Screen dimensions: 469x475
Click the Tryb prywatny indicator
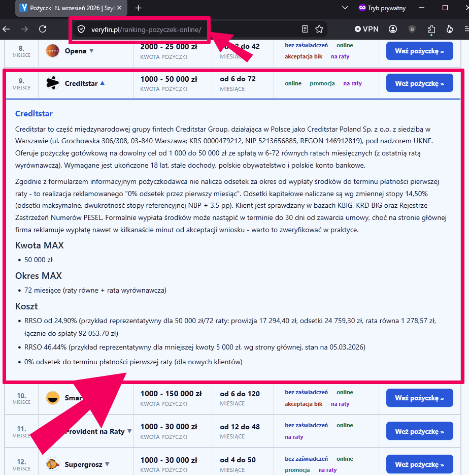(382, 8)
